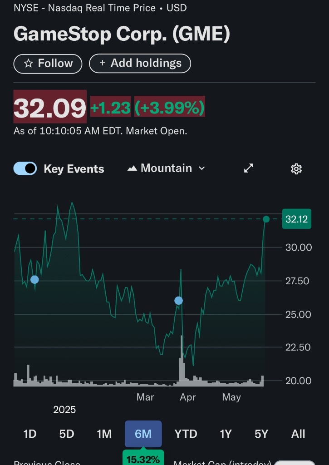This screenshot has width=329, height=465.
Task: Click the 32.12 price label
Action: (x=297, y=219)
